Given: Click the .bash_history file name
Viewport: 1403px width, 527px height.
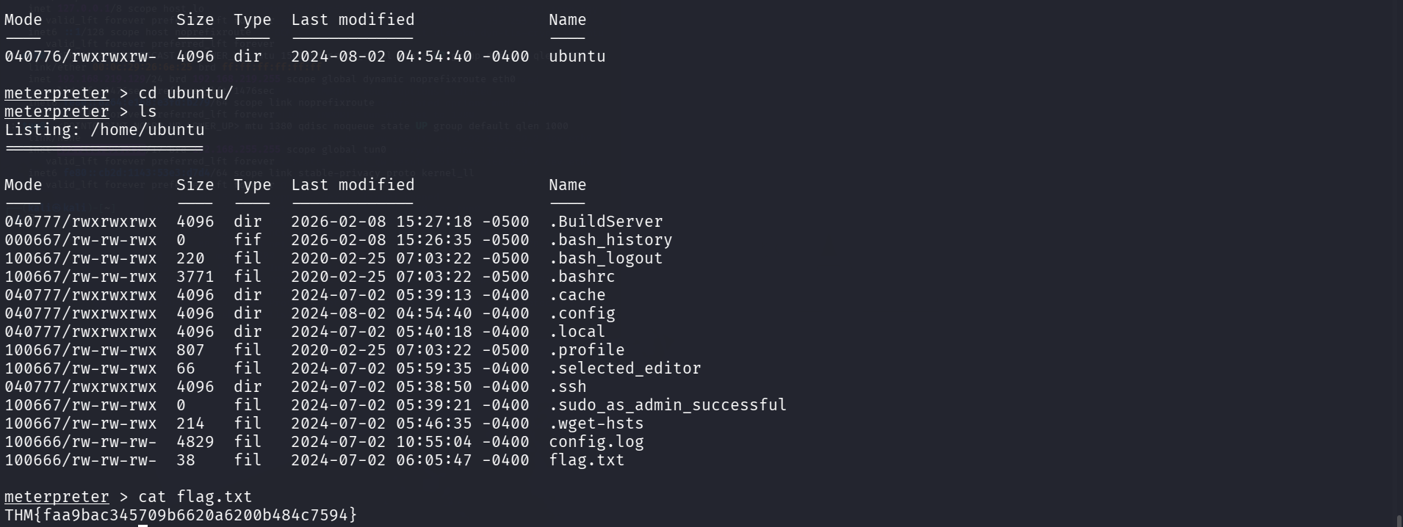Looking at the screenshot, I should tap(610, 240).
